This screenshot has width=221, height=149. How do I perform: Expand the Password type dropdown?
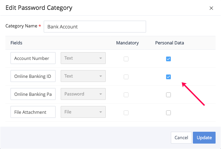(83, 94)
